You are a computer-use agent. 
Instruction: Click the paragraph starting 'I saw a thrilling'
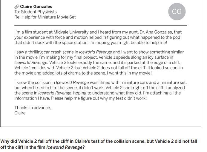coord(99,63)
